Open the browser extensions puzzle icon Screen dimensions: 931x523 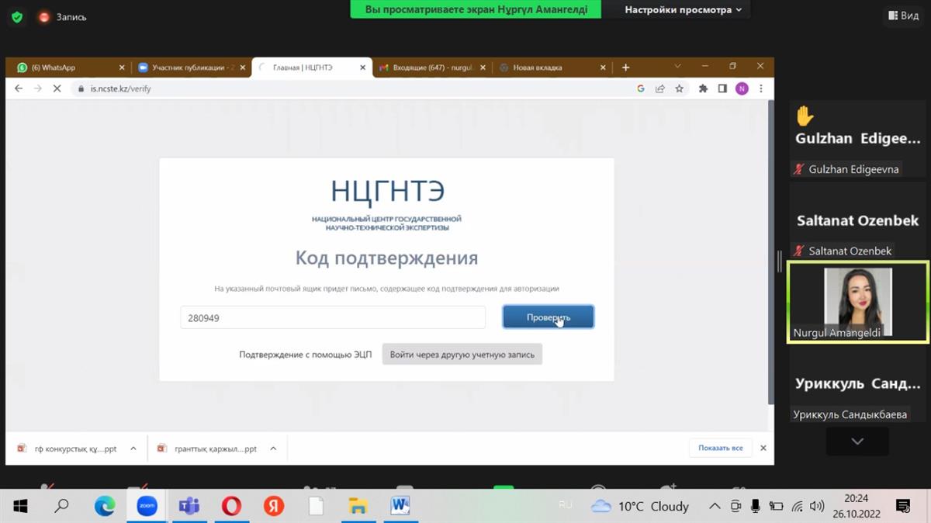click(x=703, y=88)
